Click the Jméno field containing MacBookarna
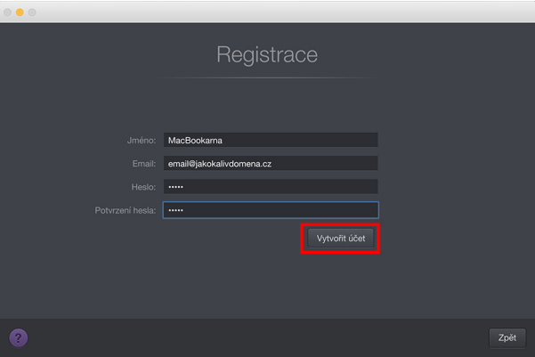This screenshot has width=535, height=357. click(x=270, y=140)
